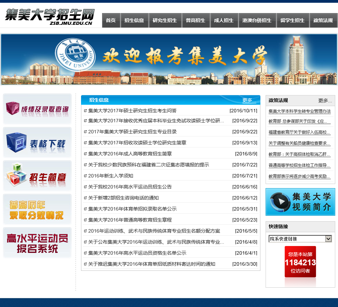The width and height of the screenshot is (338, 307).
Task: Go to 研究生招生 menu item
Action: pyautogui.click(x=165, y=20)
